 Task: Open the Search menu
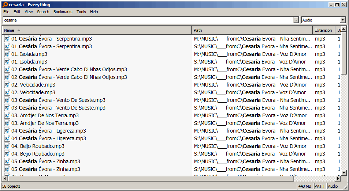pos(43,12)
